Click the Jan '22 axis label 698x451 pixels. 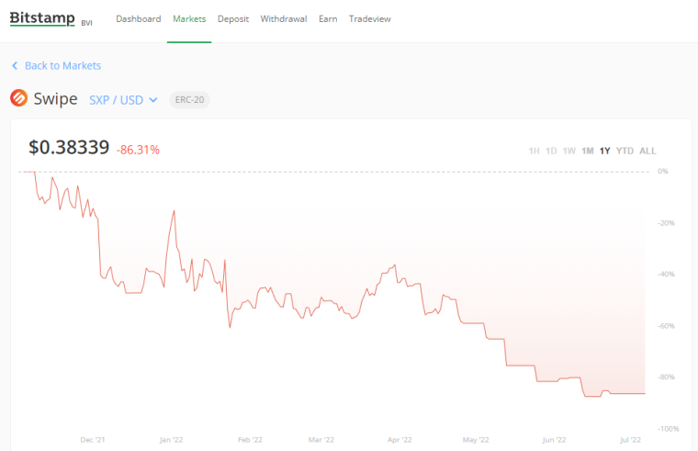tap(172, 440)
